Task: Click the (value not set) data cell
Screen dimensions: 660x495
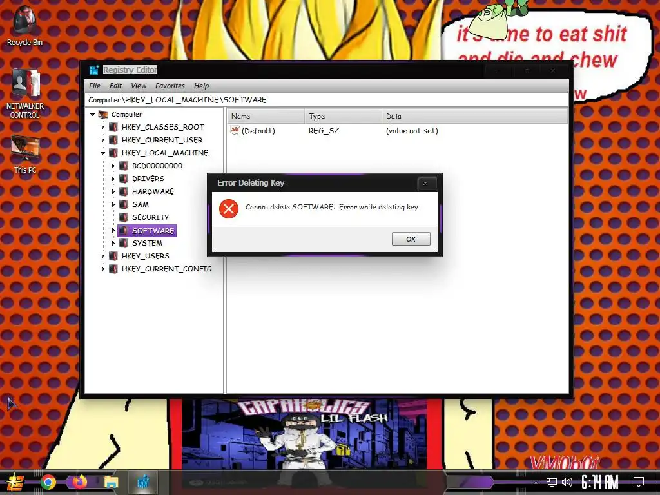Action: [412, 131]
